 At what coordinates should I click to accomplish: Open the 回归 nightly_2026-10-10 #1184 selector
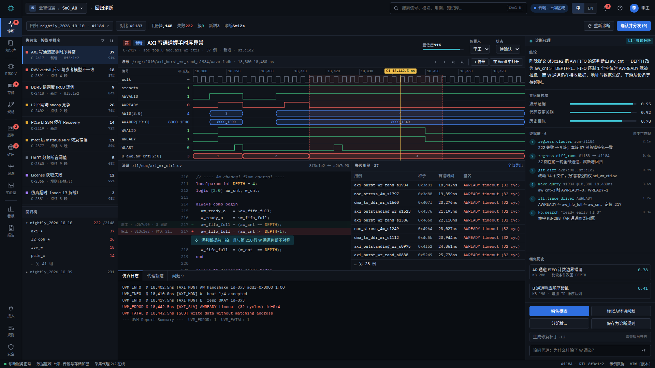point(69,26)
